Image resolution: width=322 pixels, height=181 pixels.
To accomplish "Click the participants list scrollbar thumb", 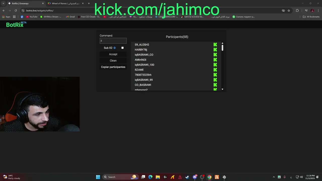I will pos(222,48).
